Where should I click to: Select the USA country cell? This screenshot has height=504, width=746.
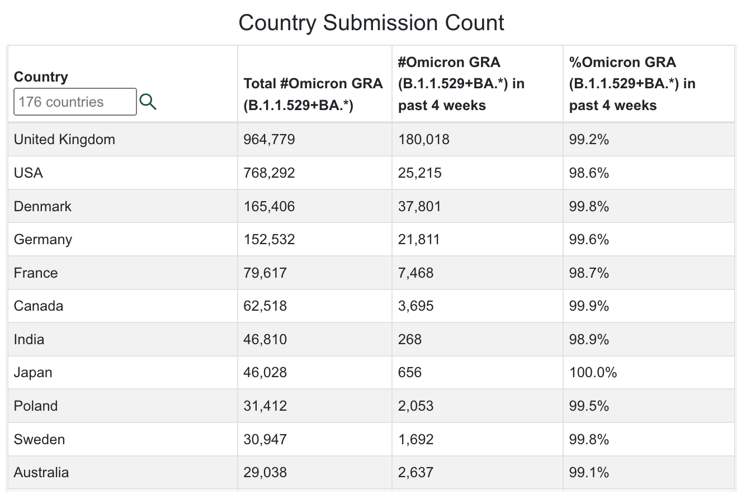coord(29,173)
